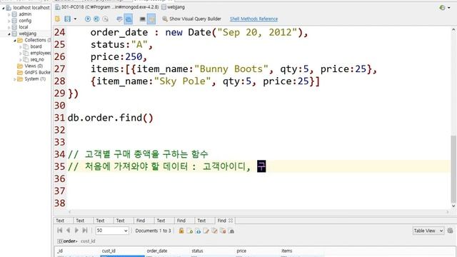Remove the selected document with the red delete icon
This screenshot has height=257, width=457.
[x=223, y=231]
